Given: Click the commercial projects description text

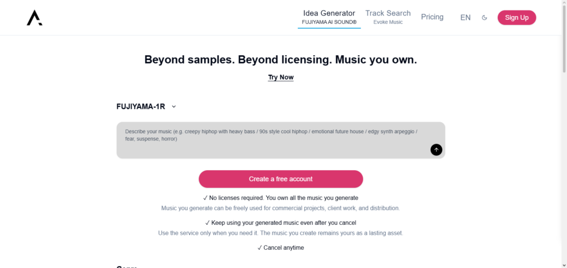Looking at the screenshot, I should click(281, 208).
